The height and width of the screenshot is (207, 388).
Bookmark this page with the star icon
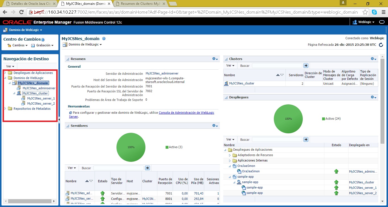point(365,12)
